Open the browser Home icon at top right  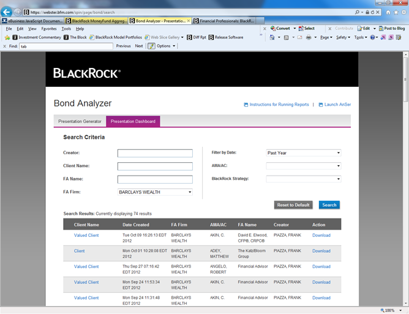(388, 12)
